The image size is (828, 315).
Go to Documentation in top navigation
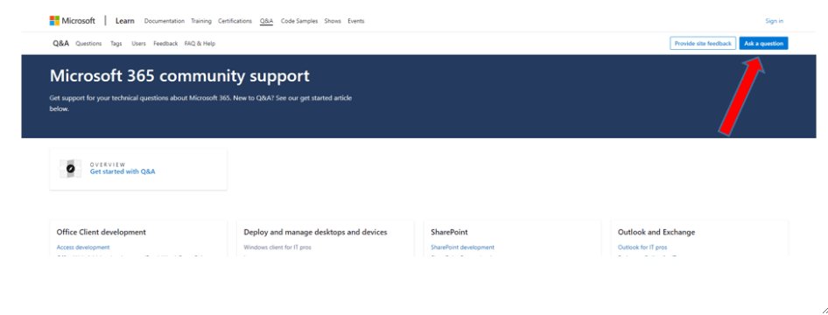165,21
